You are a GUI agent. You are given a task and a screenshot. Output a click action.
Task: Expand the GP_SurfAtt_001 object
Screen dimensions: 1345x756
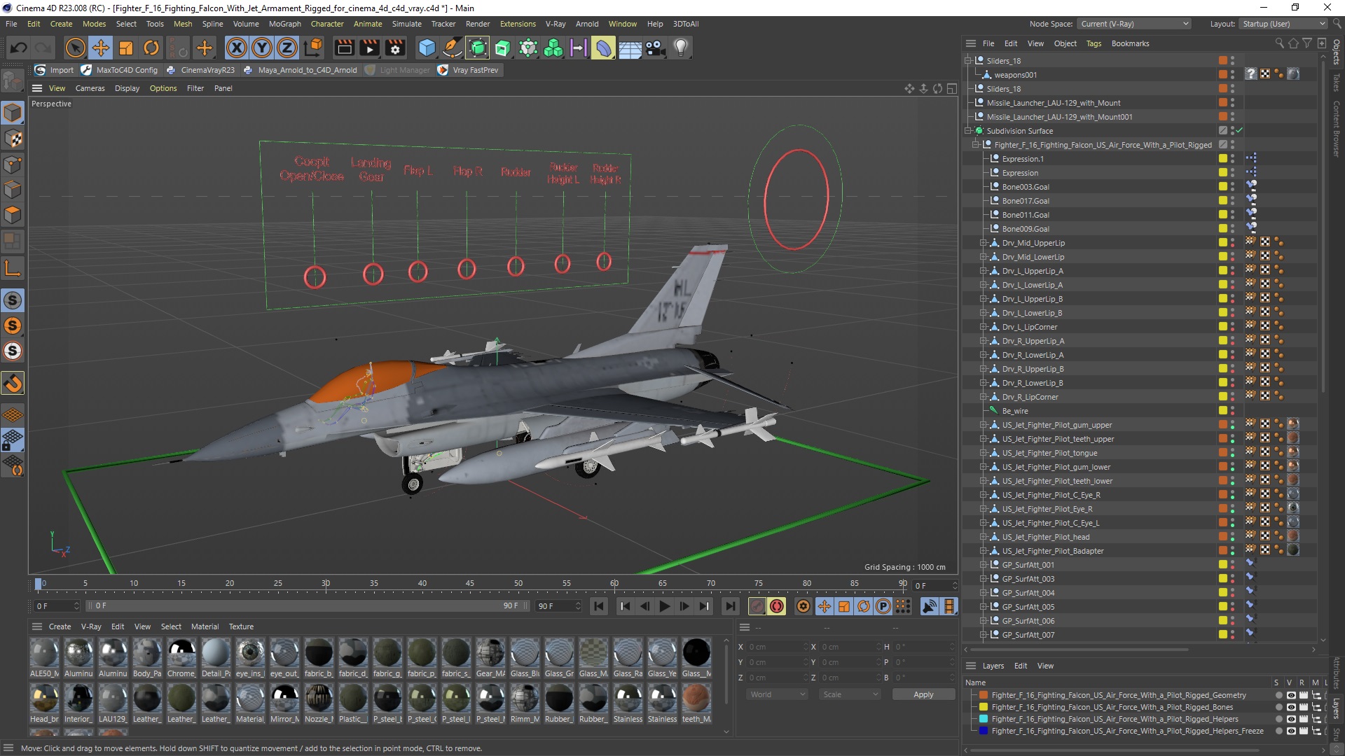tap(984, 565)
